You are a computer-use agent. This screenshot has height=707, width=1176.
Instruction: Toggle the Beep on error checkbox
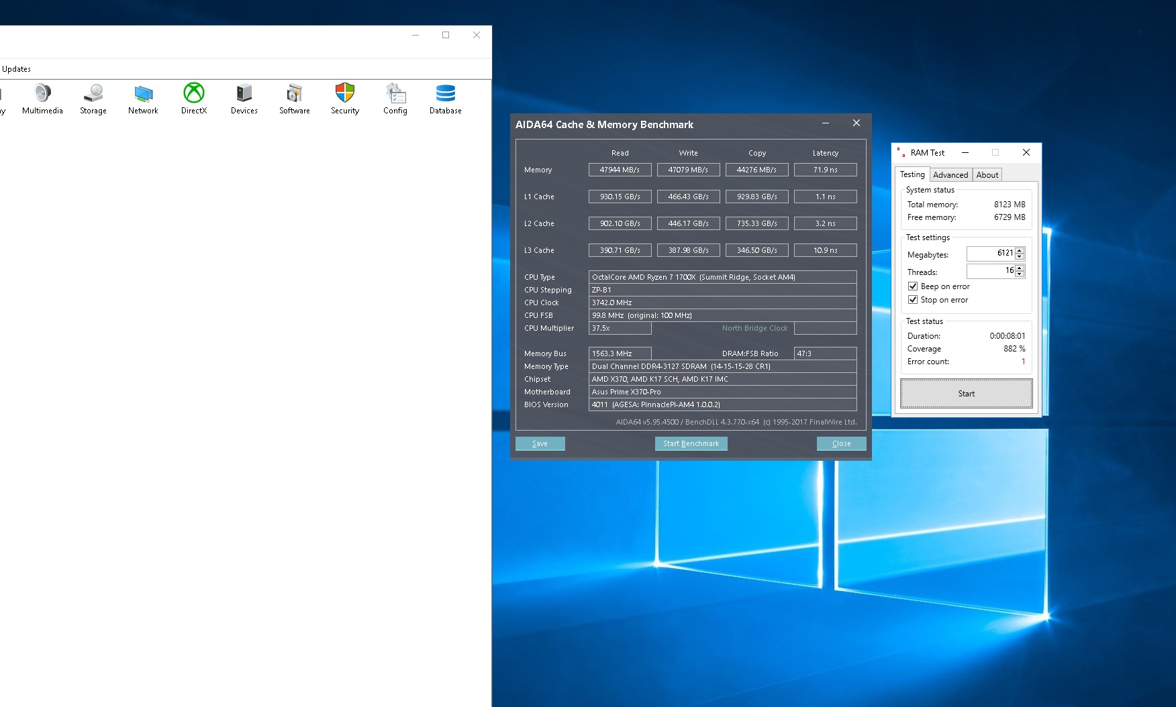913,286
